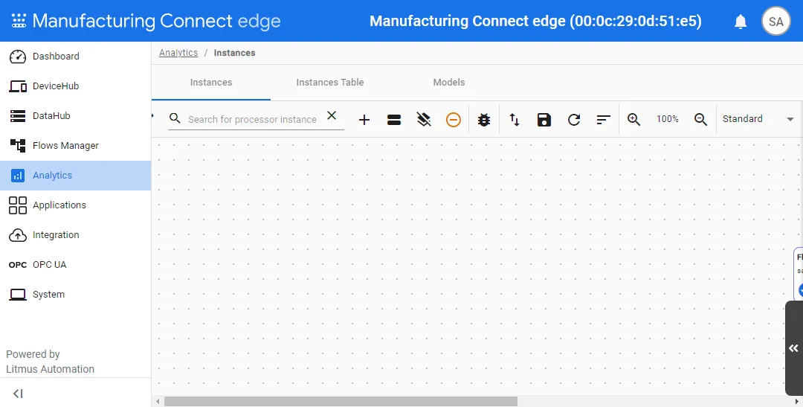Click the layers clear icon
This screenshot has width=803, height=407.
[x=424, y=120]
